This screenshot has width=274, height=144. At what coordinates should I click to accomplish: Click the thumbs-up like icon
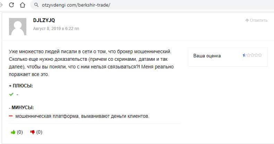(x=13, y=132)
